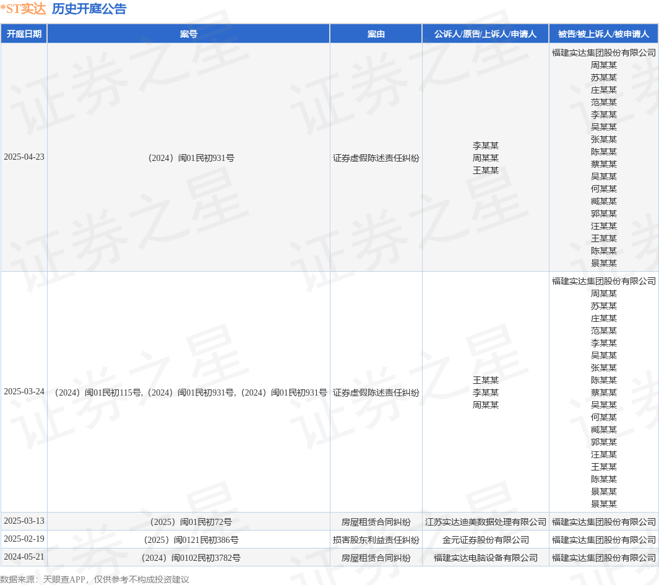Click defendant 庄某某 in the 2025-04-23 row

tap(603, 90)
